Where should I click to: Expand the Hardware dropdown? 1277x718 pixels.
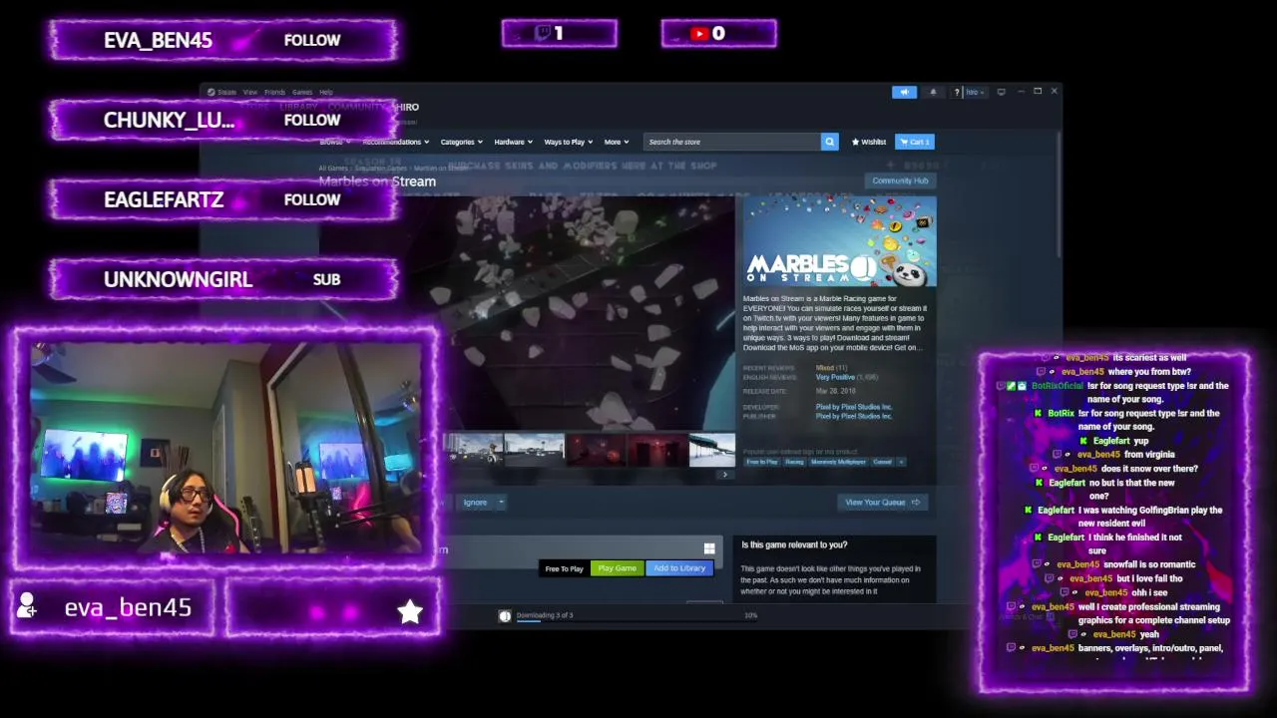pyautogui.click(x=513, y=142)
